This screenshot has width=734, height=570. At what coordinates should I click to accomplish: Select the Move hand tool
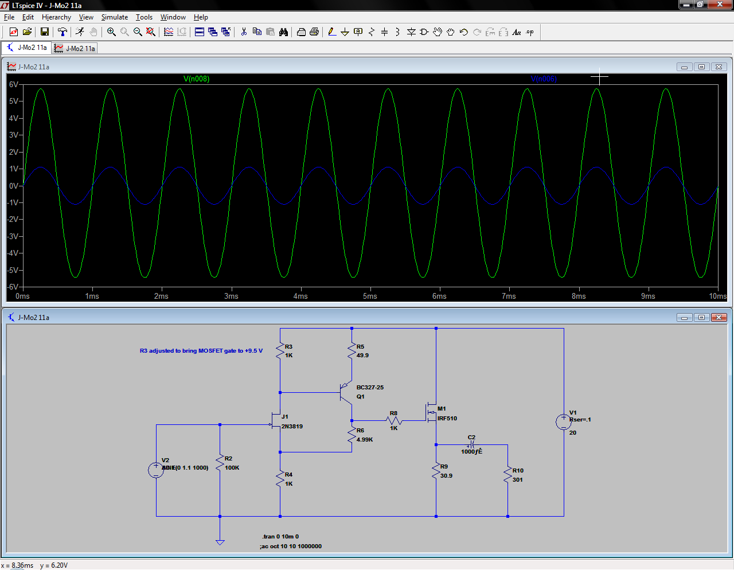click(438, 32)
